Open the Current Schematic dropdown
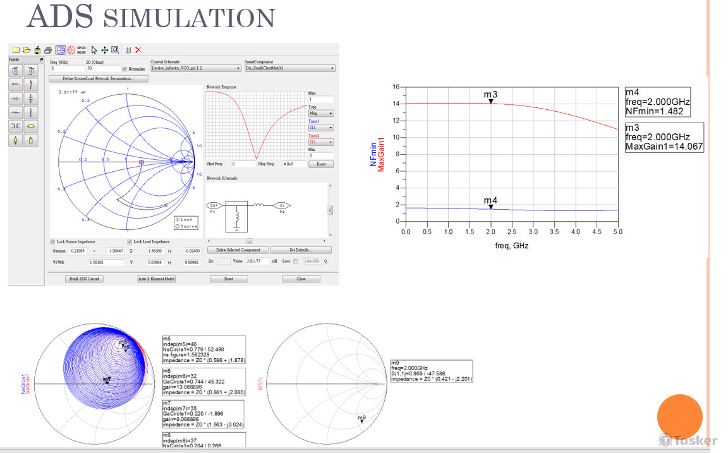Image resolution: width=728 pixels, height=453 pixels. [196, 68]
